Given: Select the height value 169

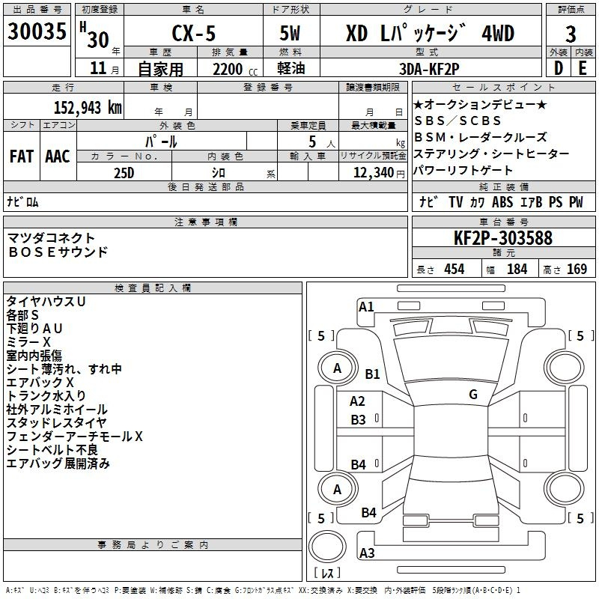Looking at the screenshot, I should pyautogui.click(x=577, y=270).
